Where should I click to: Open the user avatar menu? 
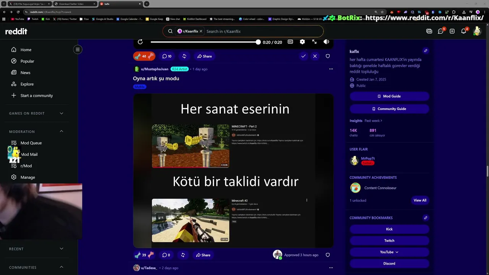tap(477, 31)
